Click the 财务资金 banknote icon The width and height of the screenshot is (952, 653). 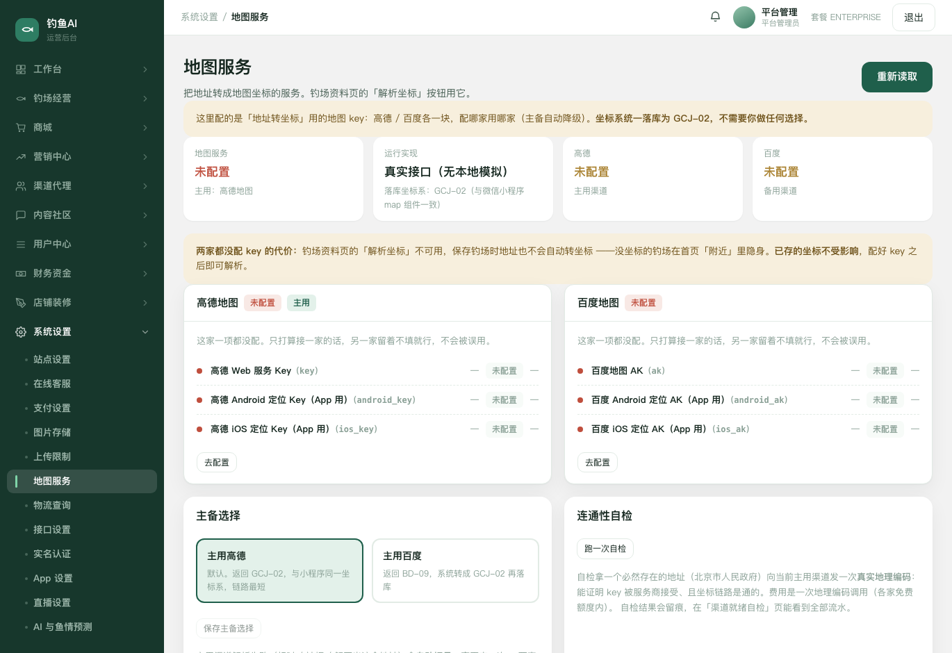(21, 274)
